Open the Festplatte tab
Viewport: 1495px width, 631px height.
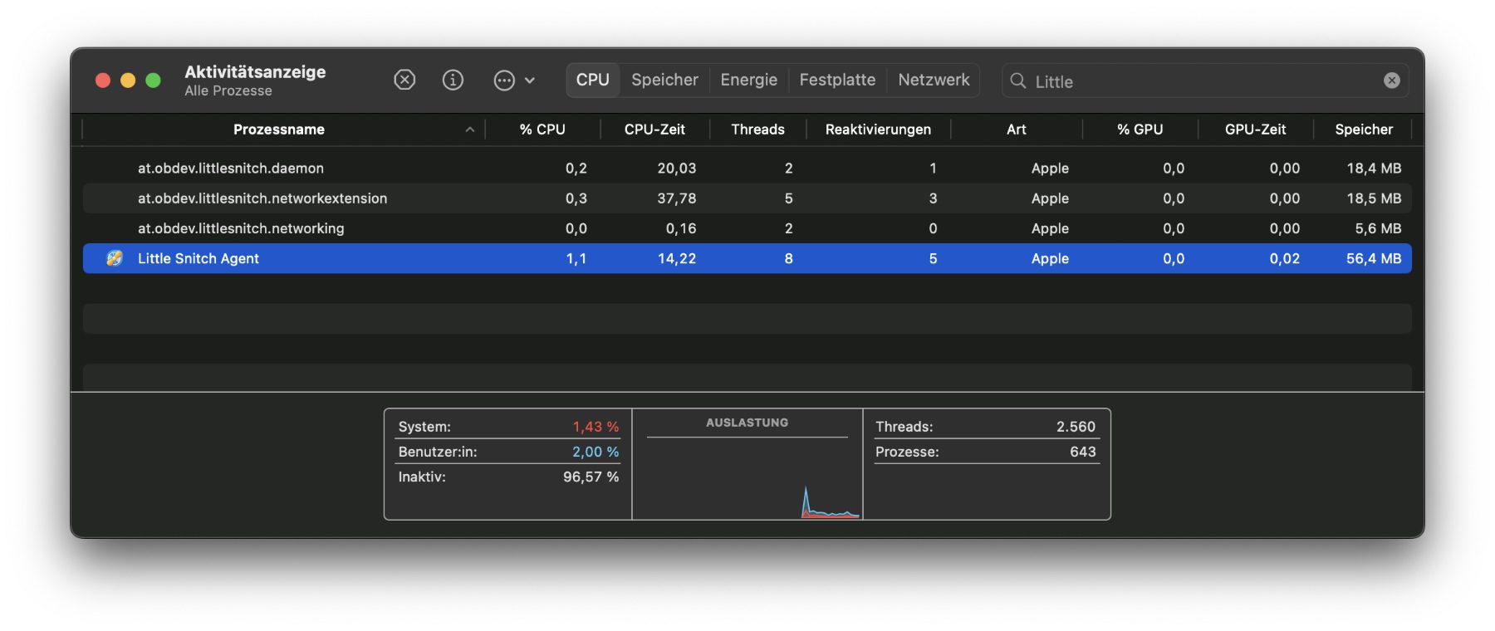tap(837, 80)
